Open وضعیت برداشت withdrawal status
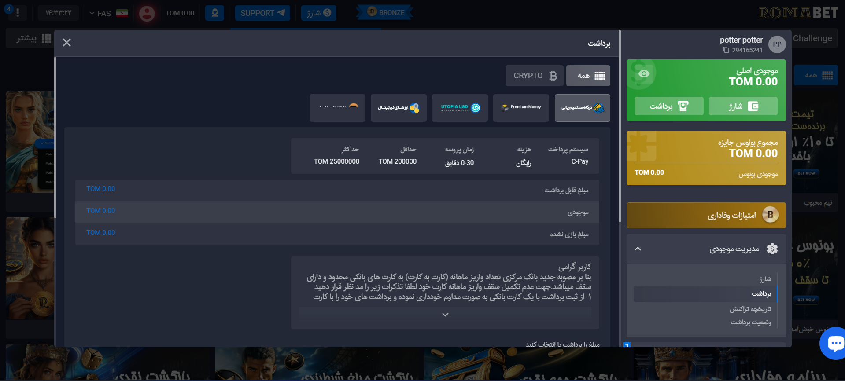The height and width of the screenshot is (381, 845). pyautogui.click(x=751, y=322)
